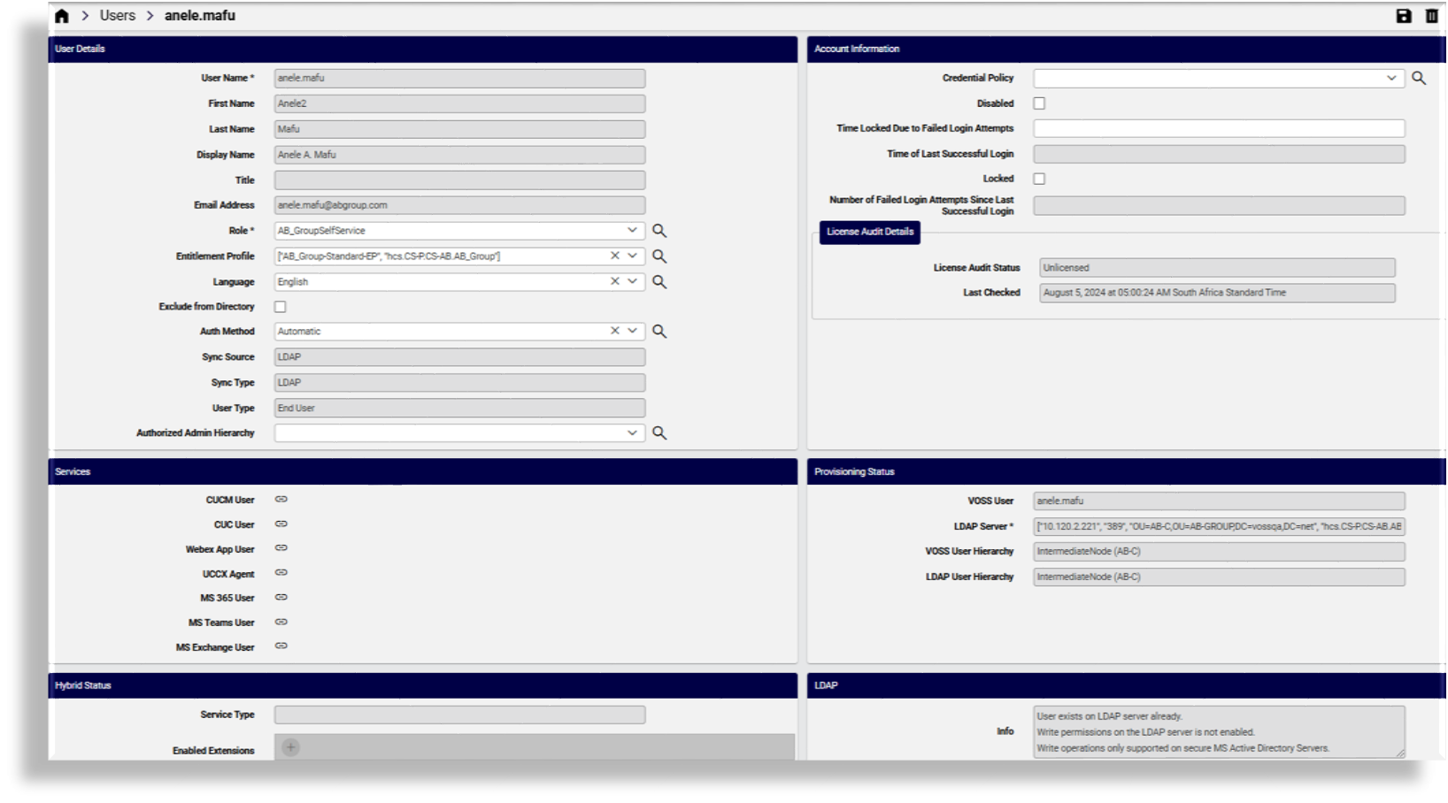
Task: Click the search icon beside Role
Action: click(x=659, y=231)
